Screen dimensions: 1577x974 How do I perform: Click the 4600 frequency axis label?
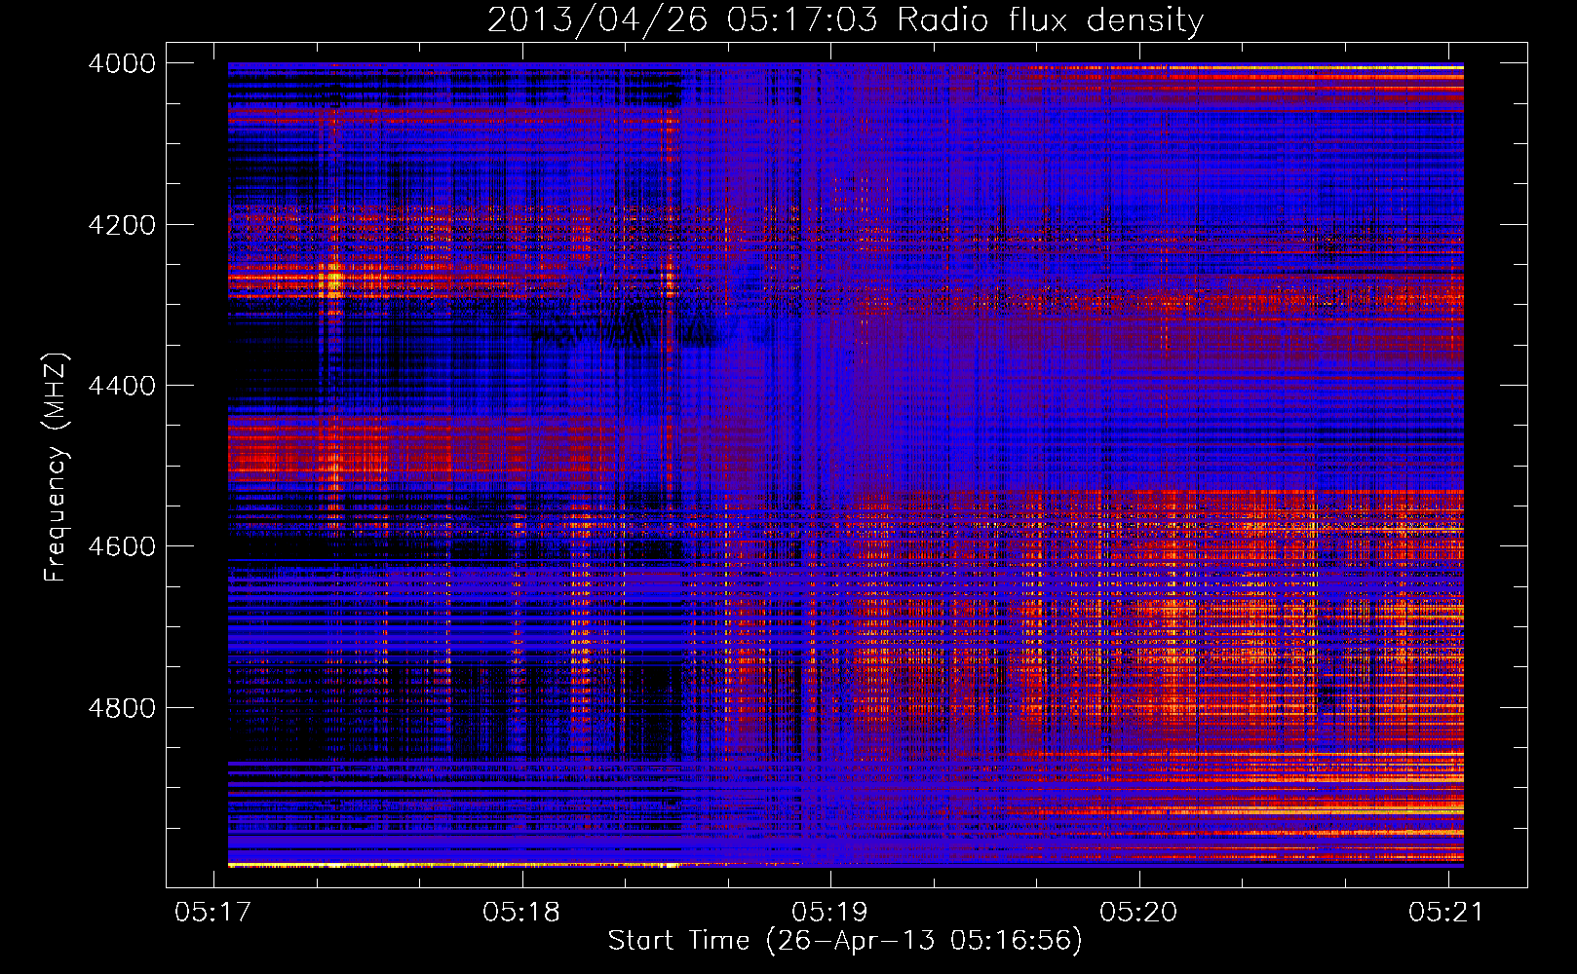pos(122,546)
